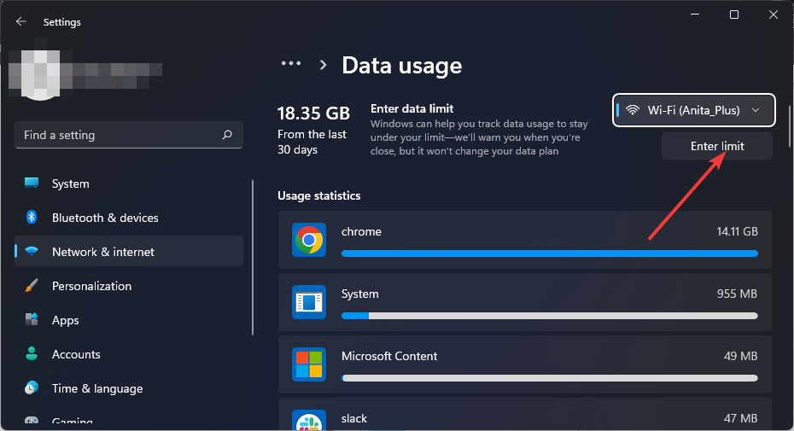Open the System settings category

point(70,183)
